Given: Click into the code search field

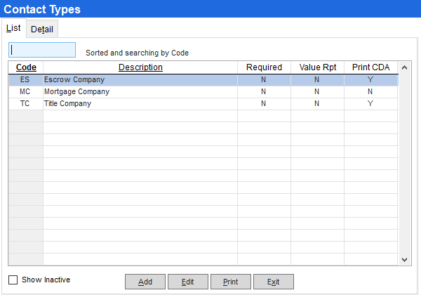Looking at the screenshot, I should pyautogui.click(x=41, y=50).
